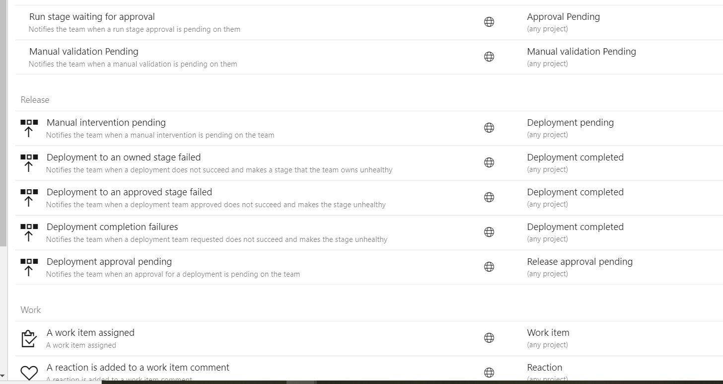Click the clipboard icon for A work item assigned
Image resolution: width=723 pixels, height=384 pixels.
click(x=29, y=338)
